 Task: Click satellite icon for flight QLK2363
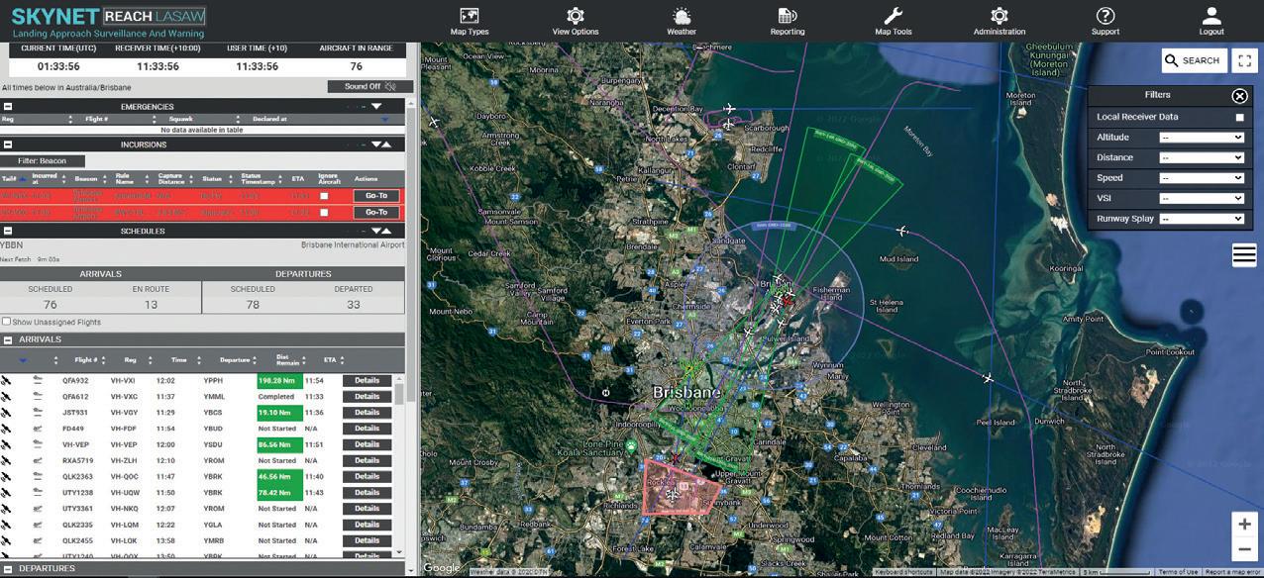(6, 477)
